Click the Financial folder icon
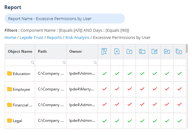Screen dimensions: 192x135 [9, 105]
